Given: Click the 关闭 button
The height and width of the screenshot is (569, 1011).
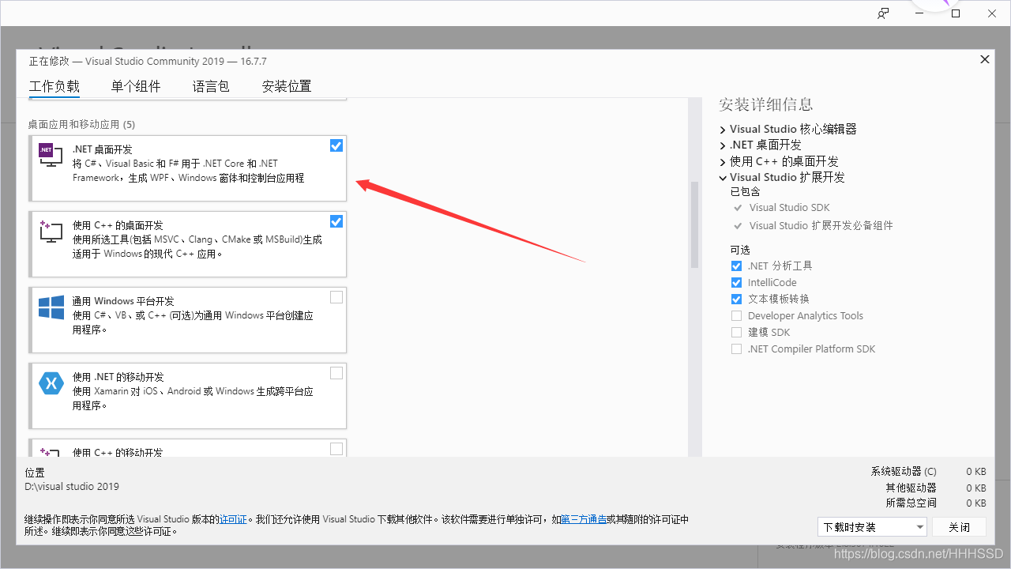Looking at the screenshot, I should pos(960,527).
